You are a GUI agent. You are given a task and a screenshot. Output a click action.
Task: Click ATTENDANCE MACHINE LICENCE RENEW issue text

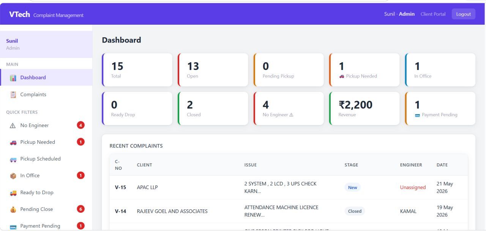(x=281, y=211)
